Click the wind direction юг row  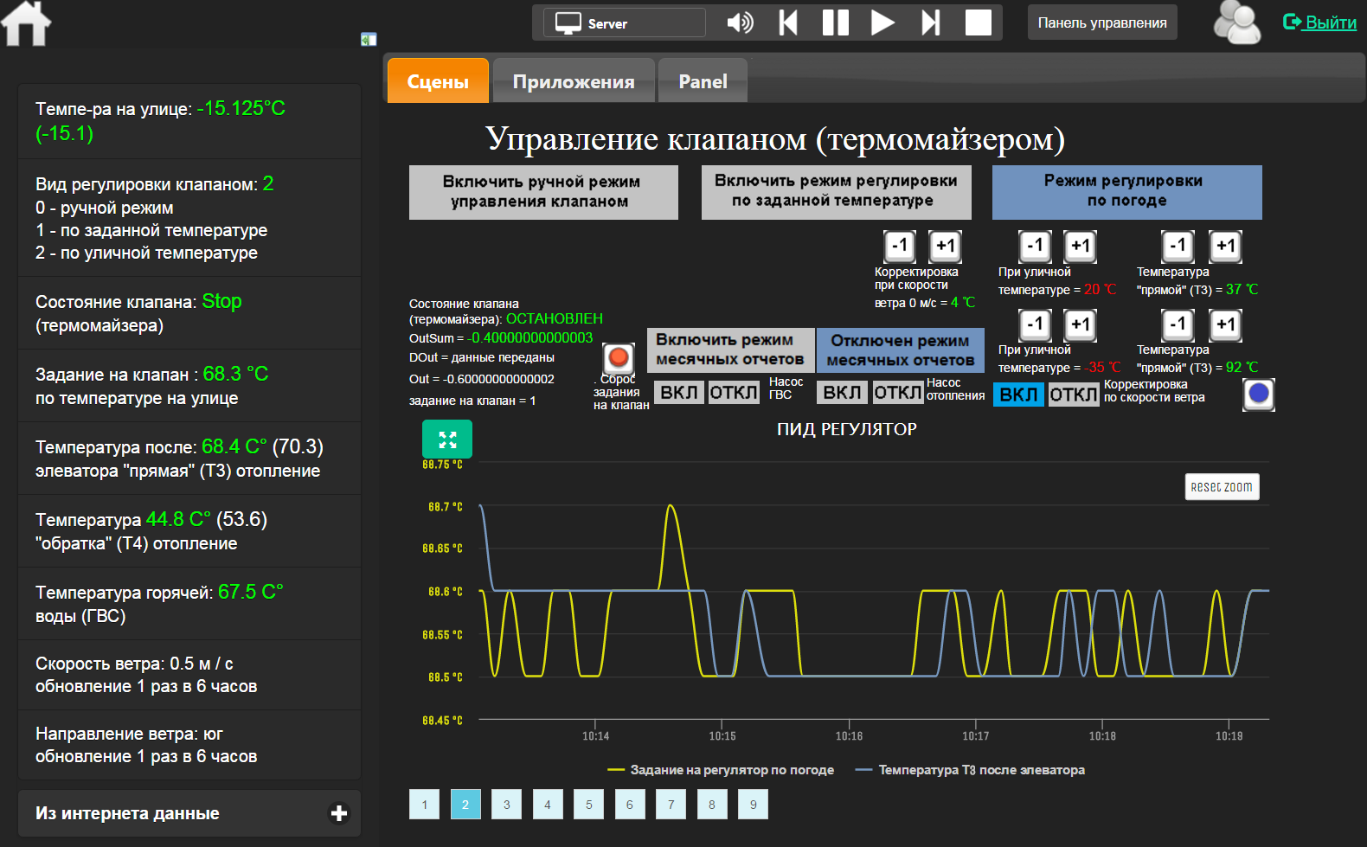click(189, 745)
